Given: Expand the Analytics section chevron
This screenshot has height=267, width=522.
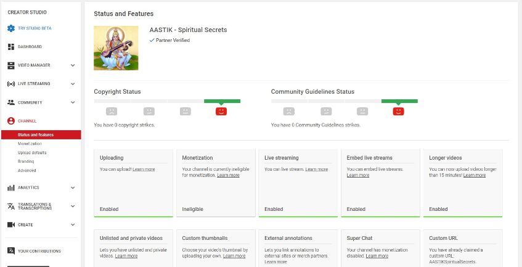Looking at the screenshot, I should [73, 188].
